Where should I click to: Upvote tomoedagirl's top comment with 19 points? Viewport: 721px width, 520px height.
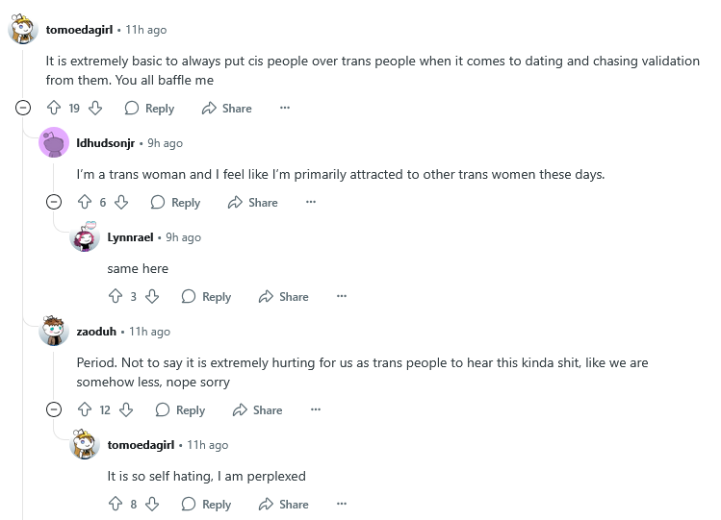click(54, 109)
